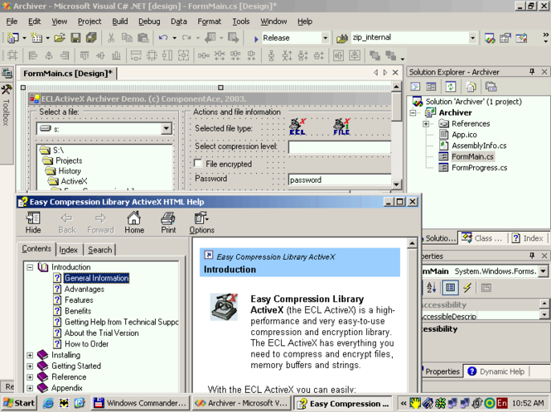551x412 pixels.
Task: Open Options in help toolbar
Action: pos(201,223)
